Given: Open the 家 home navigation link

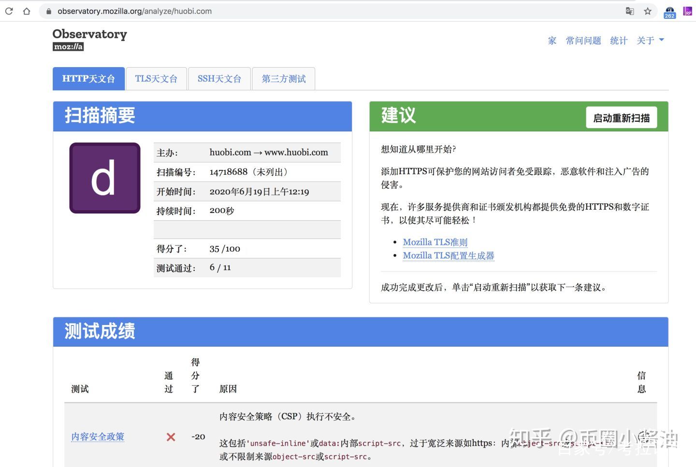Looking at the screenshot, I should click(x=552, y=41).
